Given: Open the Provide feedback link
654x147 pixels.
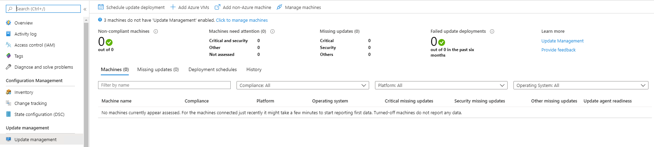Looking at the screenshot, I should click(558, 50).
